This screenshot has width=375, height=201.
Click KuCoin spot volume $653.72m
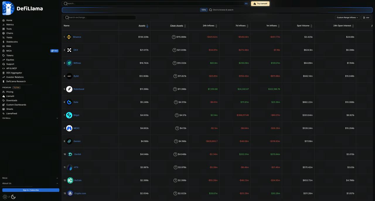pos(308,180)
